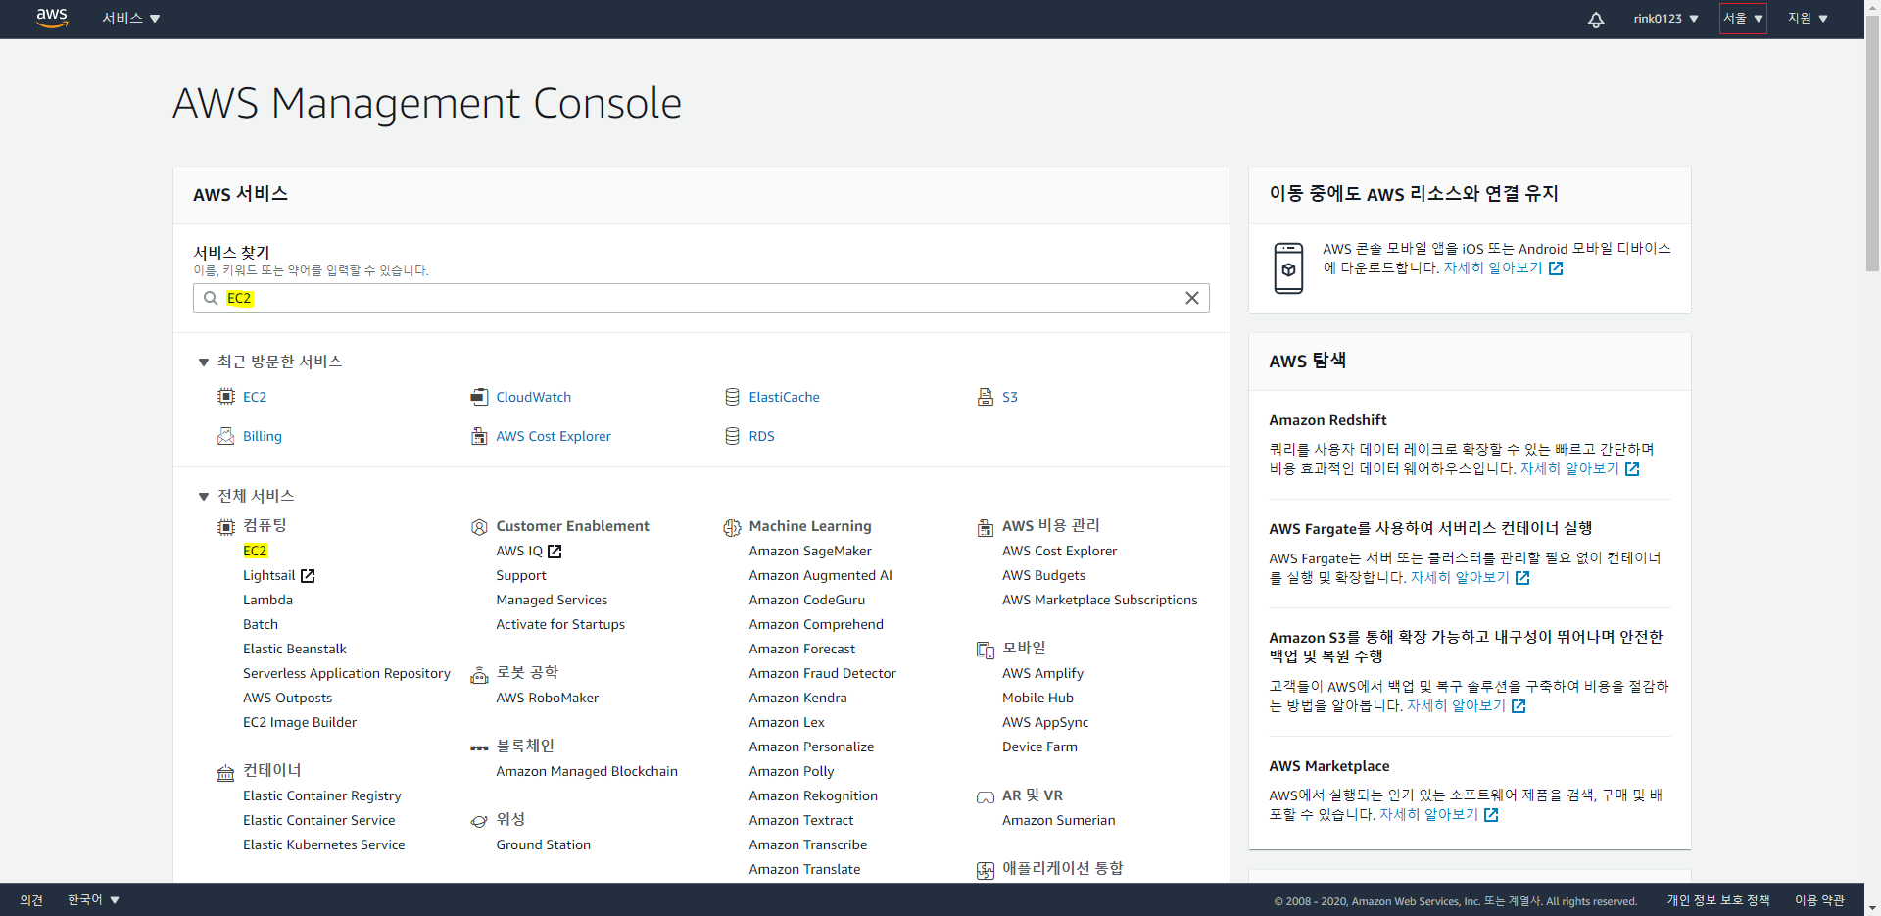The height and width of the screenshot is (916, 1881).
Task: Click the 컴퓨팅 category icon
Action: (226, 527)
